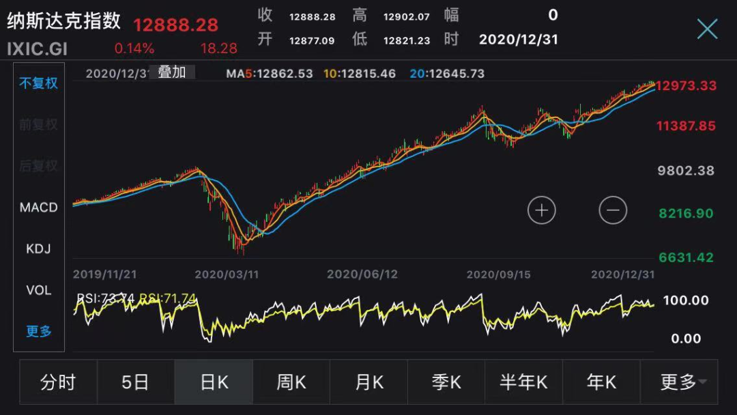
Task: Tap the 8216.90 price axis label
Action: click(x=687, y=214)
